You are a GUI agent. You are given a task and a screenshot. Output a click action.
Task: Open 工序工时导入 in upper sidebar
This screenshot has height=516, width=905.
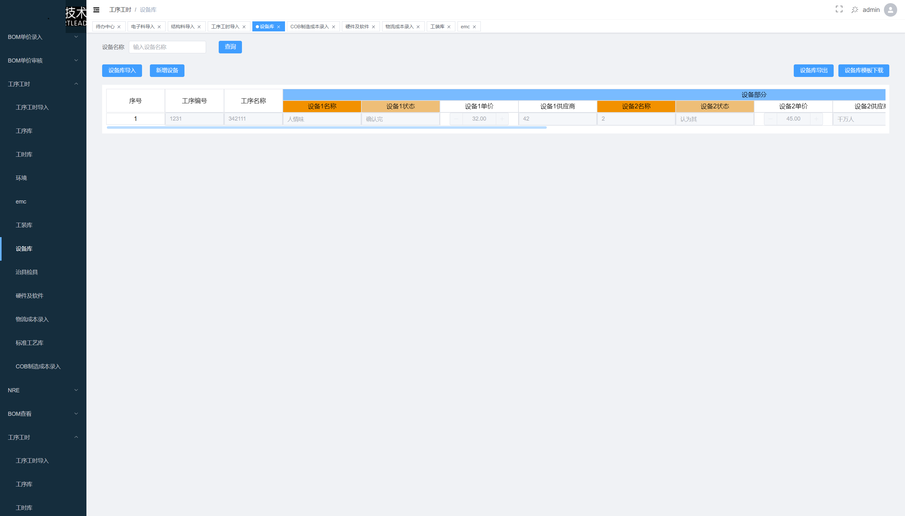click(x=43, y=107)
